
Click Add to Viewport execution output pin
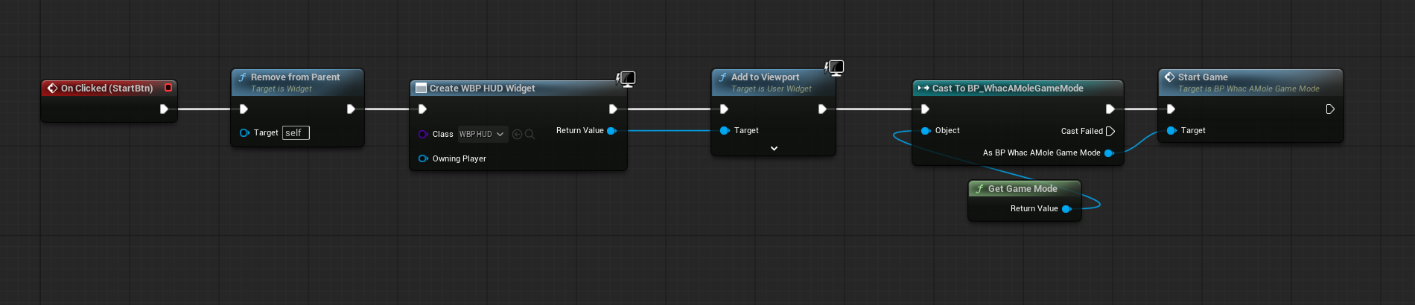click(x=822, y=109)
